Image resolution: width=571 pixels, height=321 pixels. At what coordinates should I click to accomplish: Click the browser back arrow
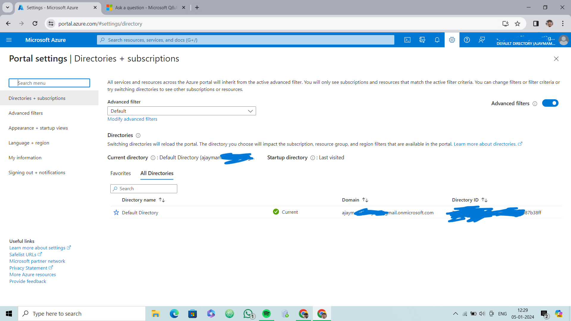point(8,23)
